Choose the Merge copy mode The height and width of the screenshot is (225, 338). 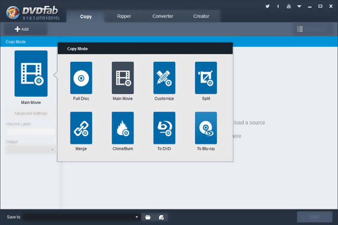click(81, 128)
